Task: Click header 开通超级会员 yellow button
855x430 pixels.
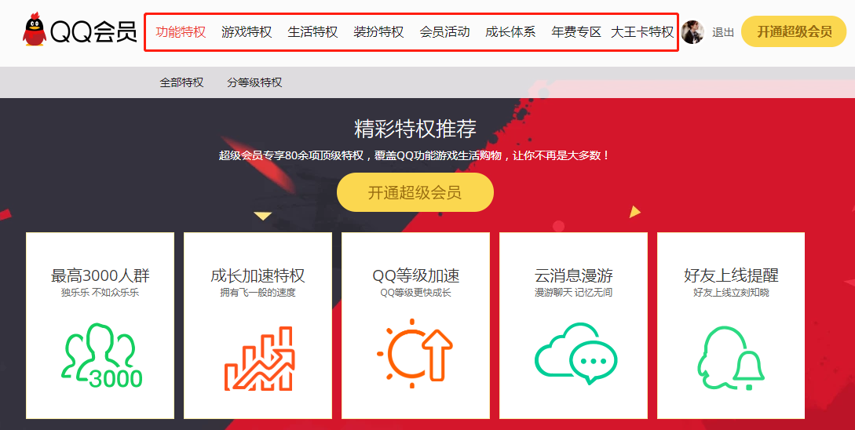Action: pyautogui.click(x=794, y=31)
